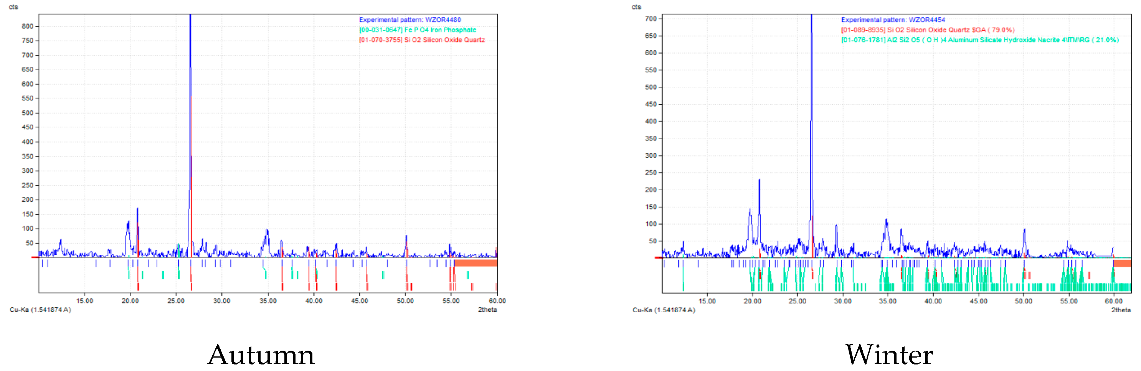Click the Cu-Ka wavelength label under the Autumn chart
Screen dimensions: 1141x371
40,310
